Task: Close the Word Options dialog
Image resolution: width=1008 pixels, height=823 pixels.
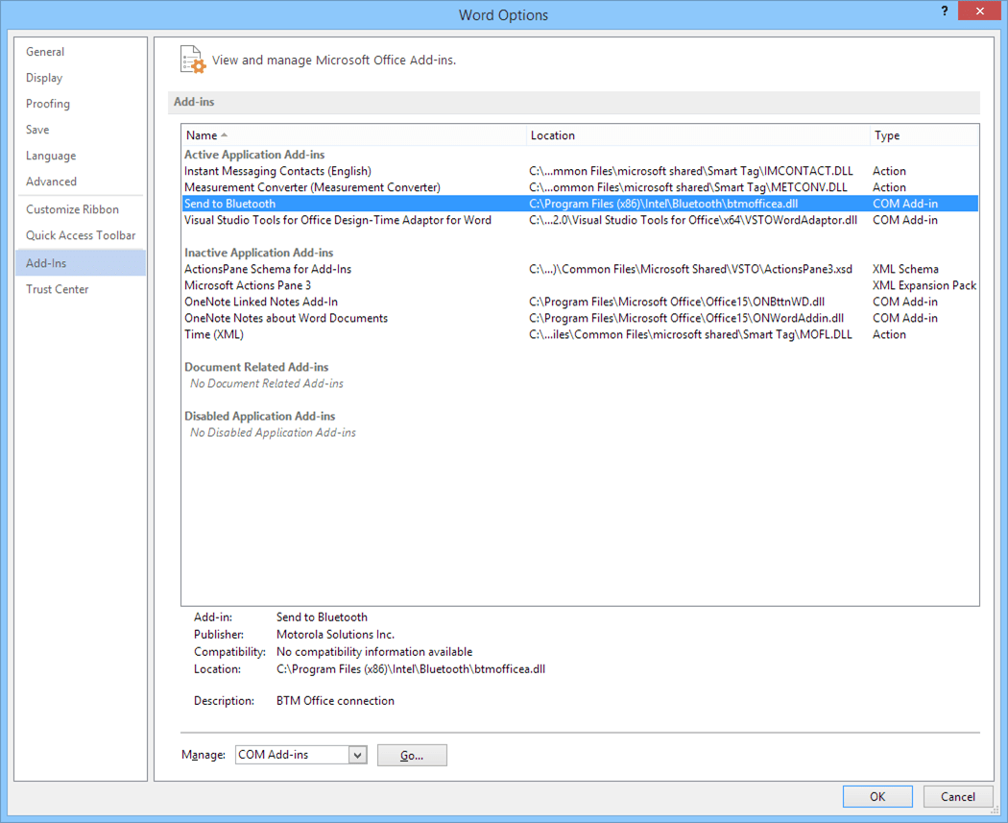Action: pos(978,12)
